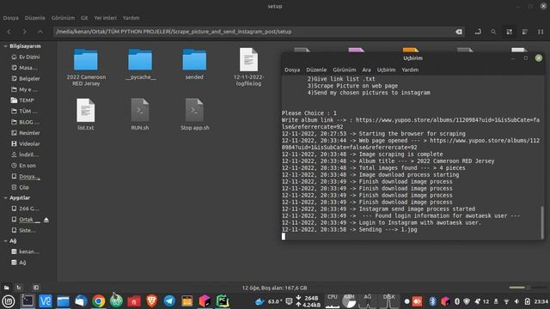Open the terminal's Görünüm menu
This screenshot has height=309, width=550.
pyautogui.click(x=344, y=70)
